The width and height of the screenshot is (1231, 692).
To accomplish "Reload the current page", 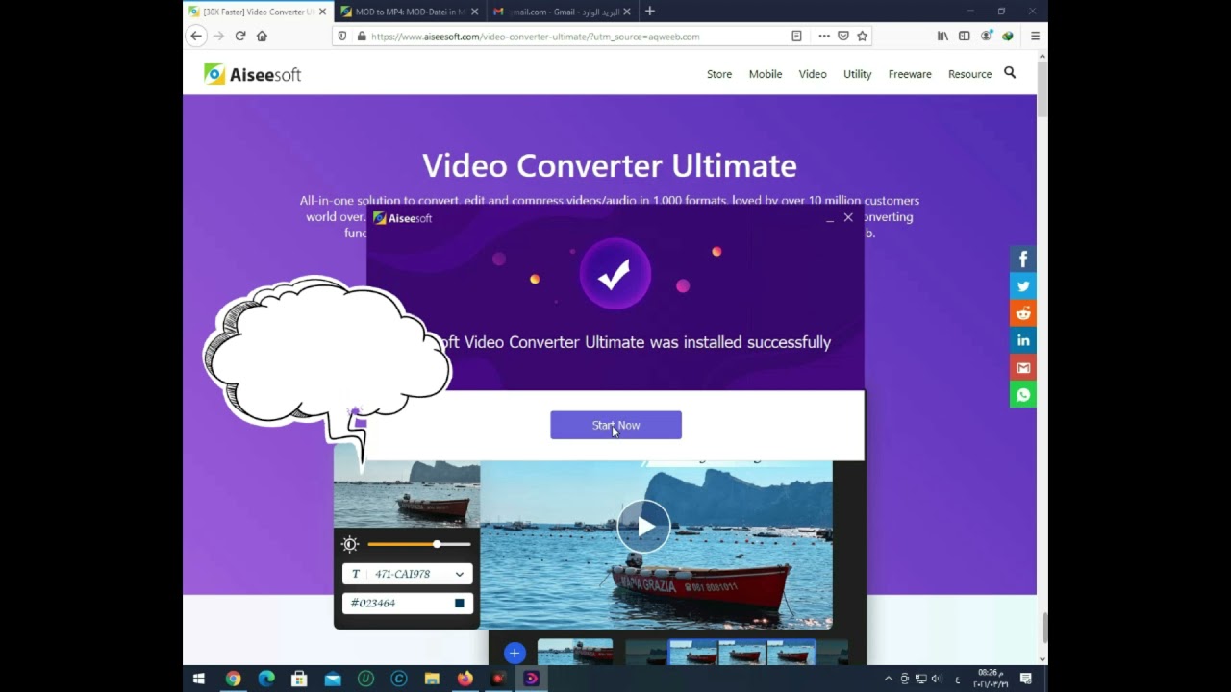I will (240, 36).
